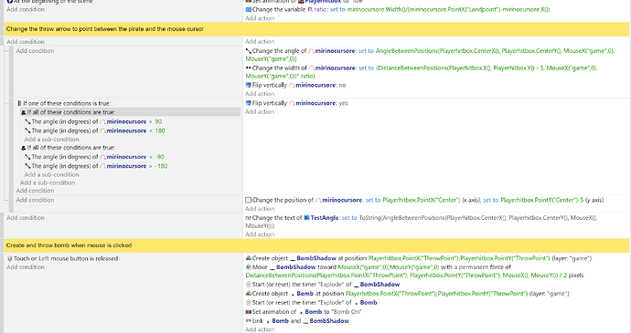Add an action below 'Link Bomb and BombShadow'
The image size is (631, 333).
260,329
